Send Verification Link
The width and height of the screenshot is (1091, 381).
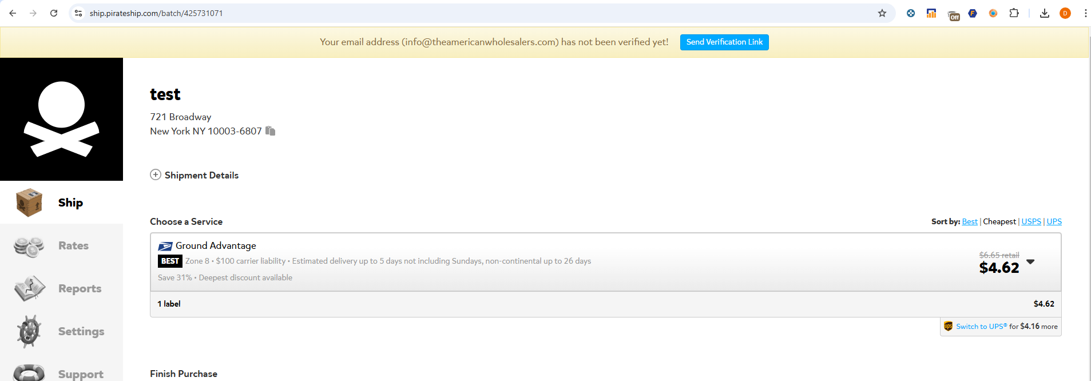coord(724,42)
